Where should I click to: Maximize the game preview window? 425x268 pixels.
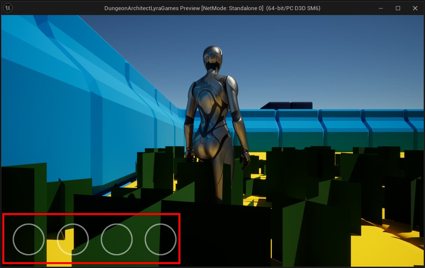(x=398, y=8)
